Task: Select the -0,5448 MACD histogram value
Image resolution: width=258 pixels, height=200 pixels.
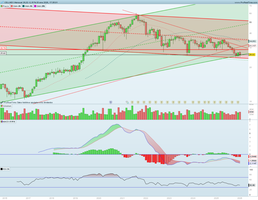Action: (x=252, y=157)
